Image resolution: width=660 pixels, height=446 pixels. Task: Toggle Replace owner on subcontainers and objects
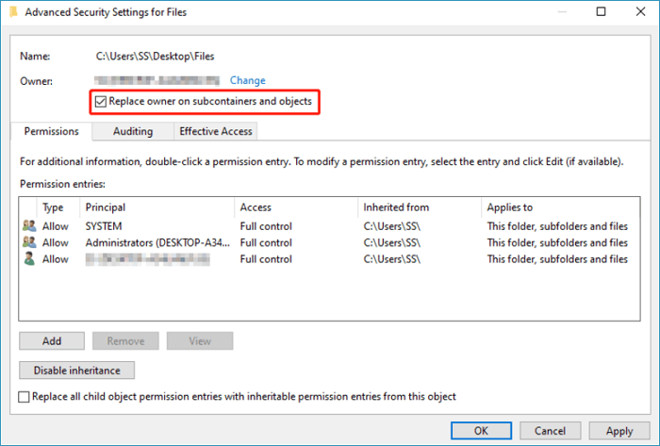point(101,101)
